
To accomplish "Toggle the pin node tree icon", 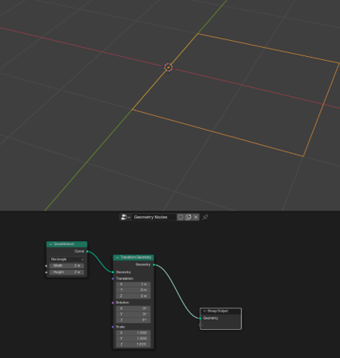I will 205,217.
